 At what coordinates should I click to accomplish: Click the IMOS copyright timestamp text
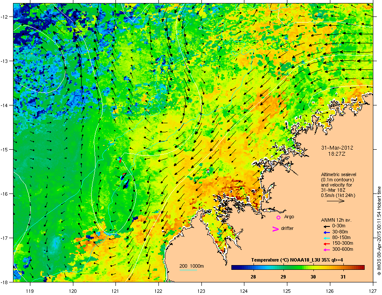379,231
